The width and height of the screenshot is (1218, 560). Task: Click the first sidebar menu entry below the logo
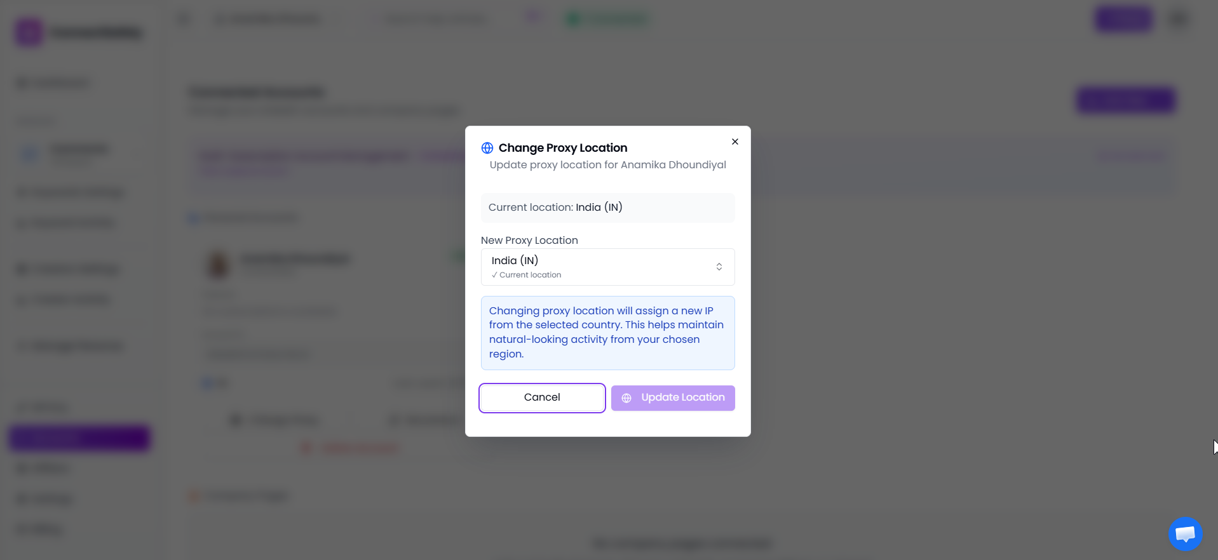click(53, 83)
